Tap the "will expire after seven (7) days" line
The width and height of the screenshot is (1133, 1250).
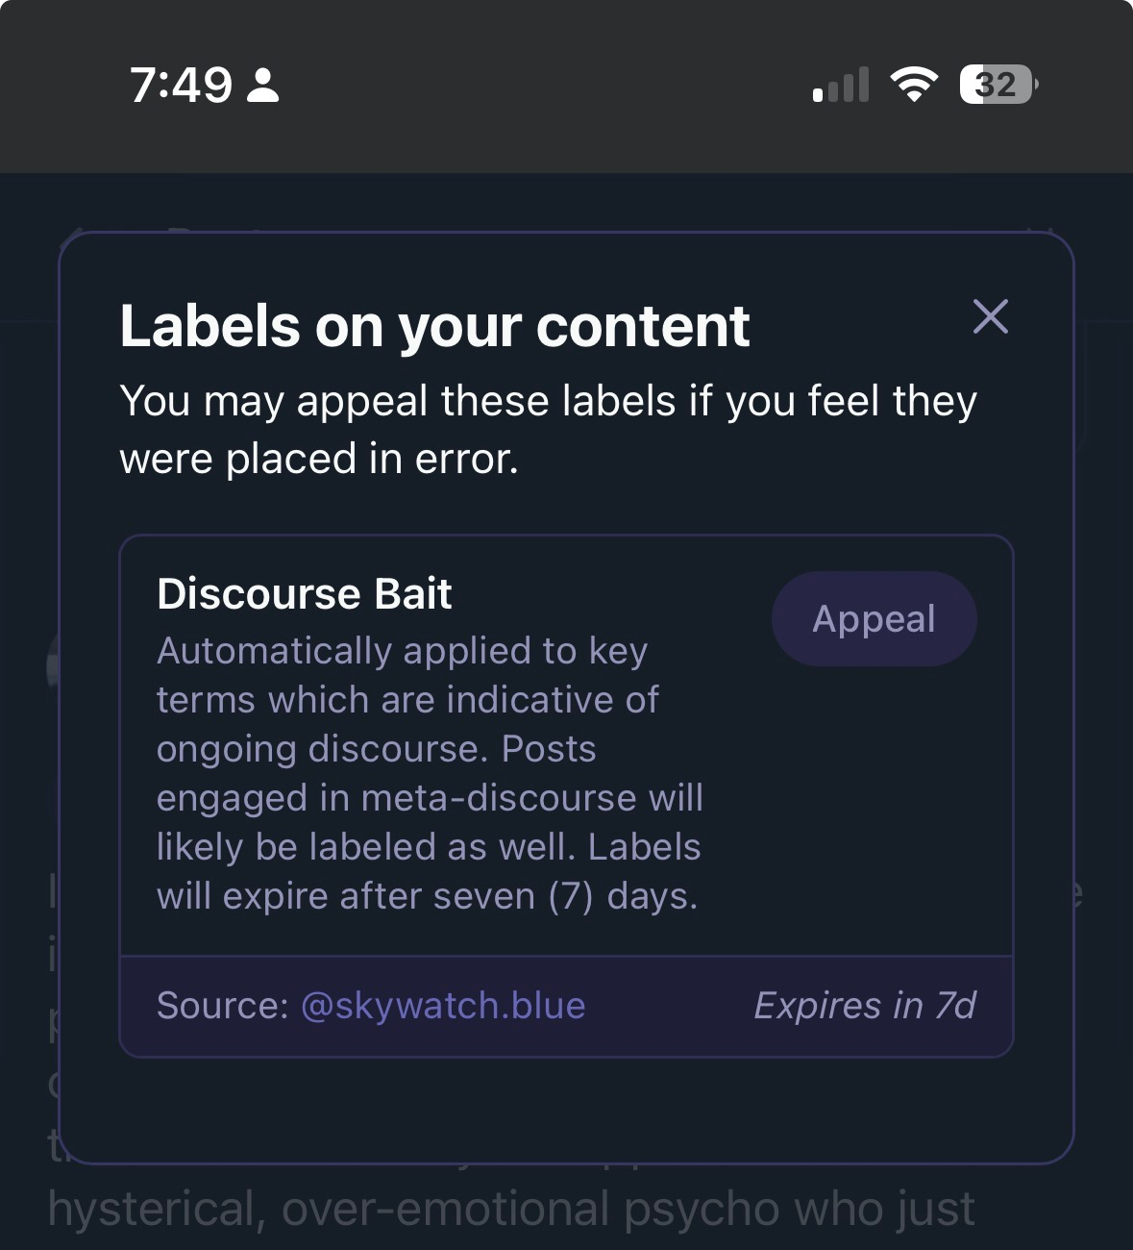[x=427, y=896]
